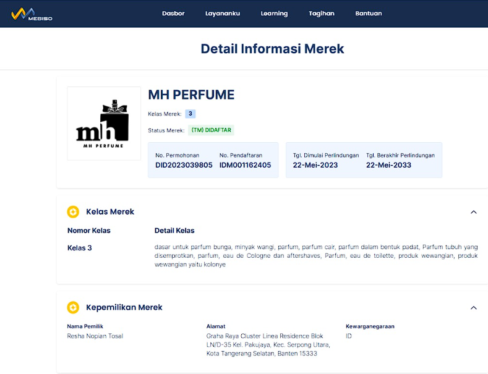Collapse the Kelas Merek section
This screenshot has width=488, height=374.
pyautogui.click(x=473, y=212)
